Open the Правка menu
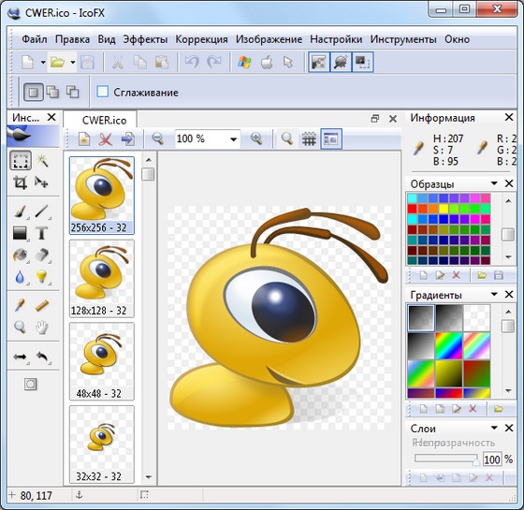 pos(72,39)
